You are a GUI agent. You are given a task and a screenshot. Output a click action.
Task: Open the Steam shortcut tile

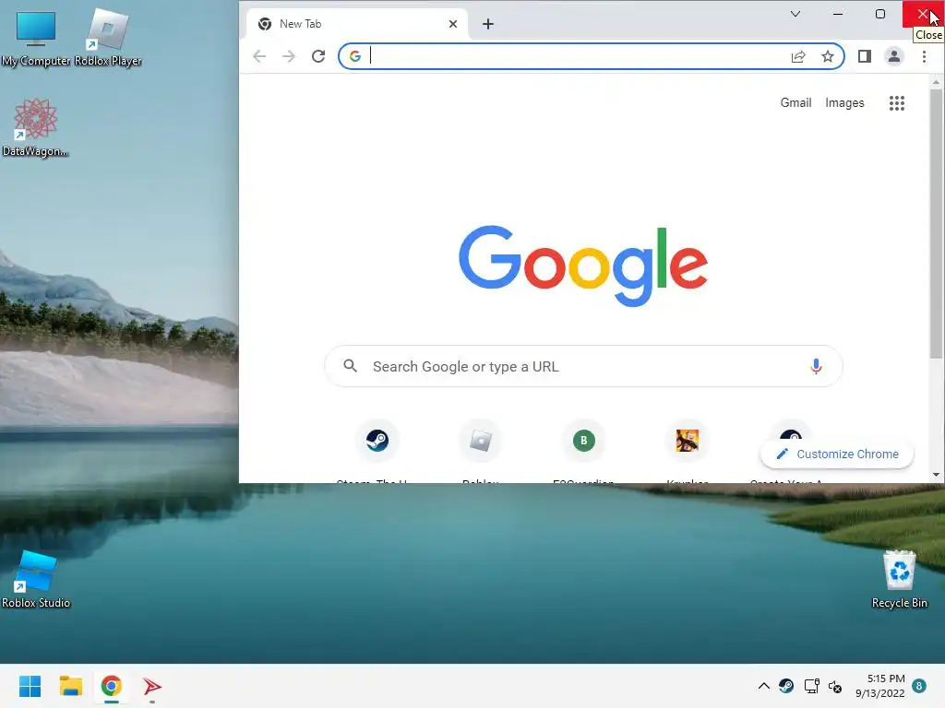pos(377,441)
